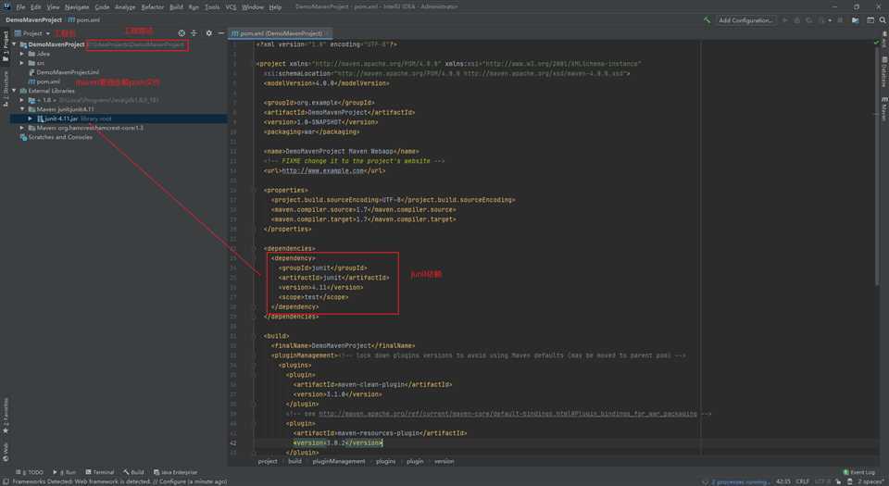This screenshot has width=889, height=486.
Task: Open the VCS menu
Action: [x=231, y=6]
